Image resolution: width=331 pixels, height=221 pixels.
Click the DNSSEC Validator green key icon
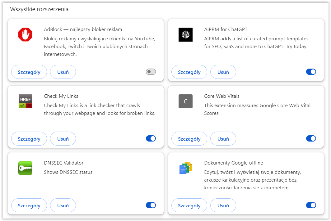pyautogui.click(x=25, y=168)
